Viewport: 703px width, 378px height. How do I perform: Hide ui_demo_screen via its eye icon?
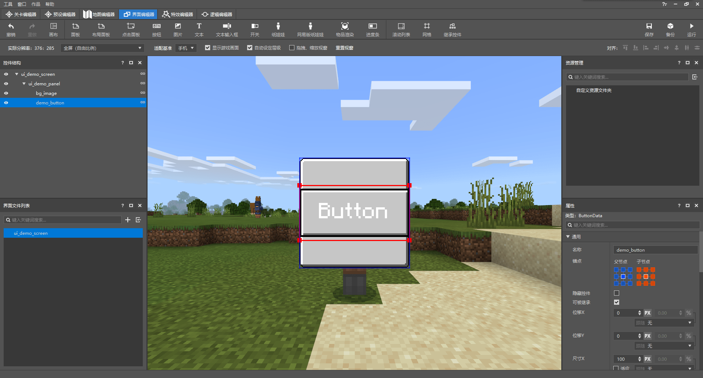[x=6, y=74]
